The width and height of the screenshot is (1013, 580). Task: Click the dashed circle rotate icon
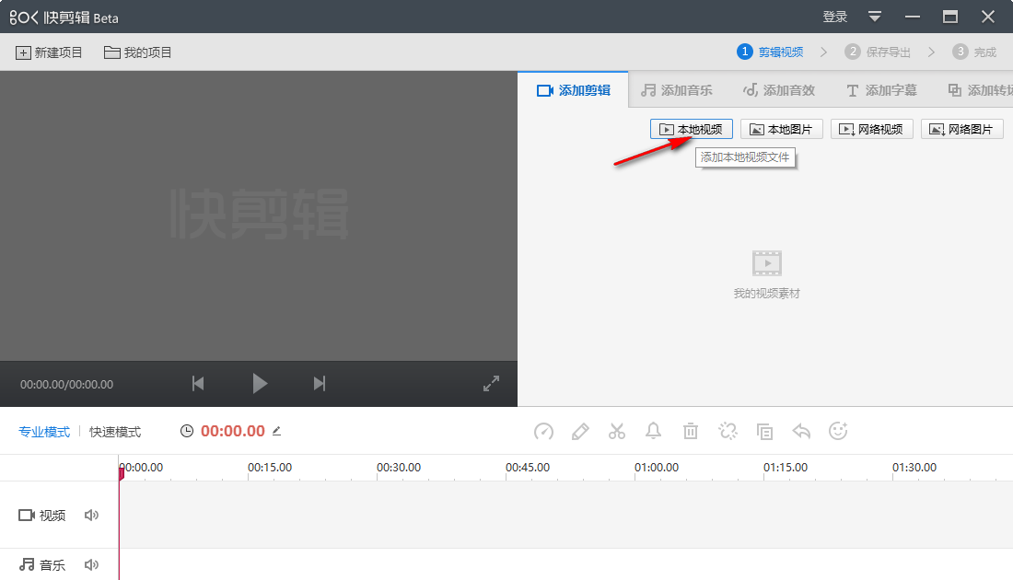[x=728, y=431]
